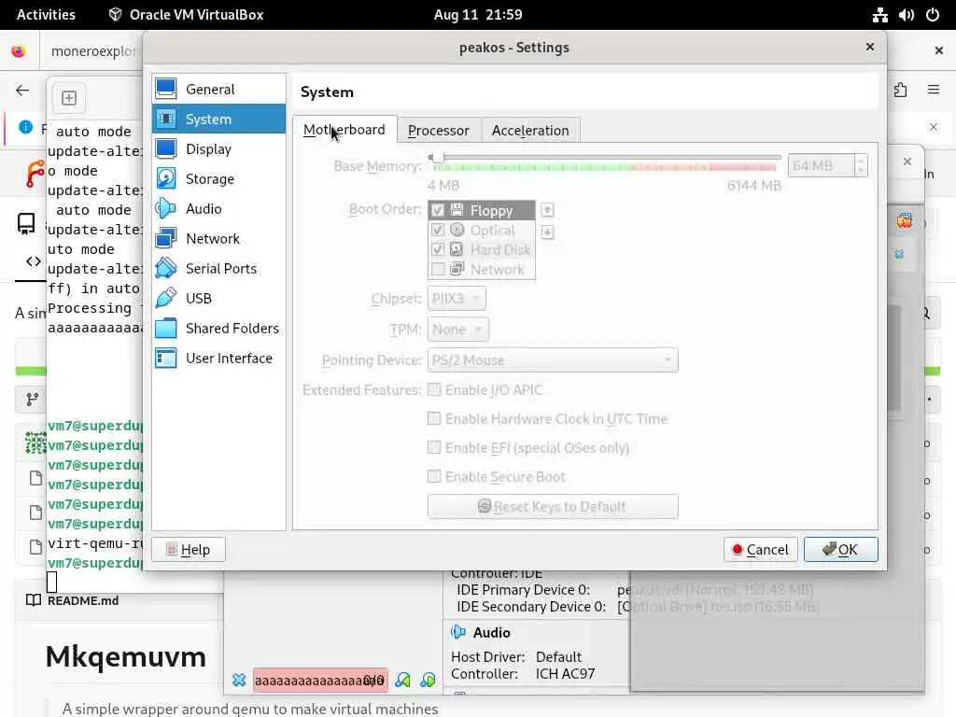Screen dimensions: 956x717
Task: Enable Secure Boot checkbox
Action: point(434,476)
